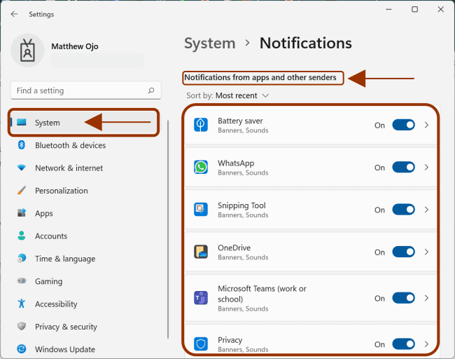
Task: Expand Battery saver settings chevron
Action: (426, 125)
